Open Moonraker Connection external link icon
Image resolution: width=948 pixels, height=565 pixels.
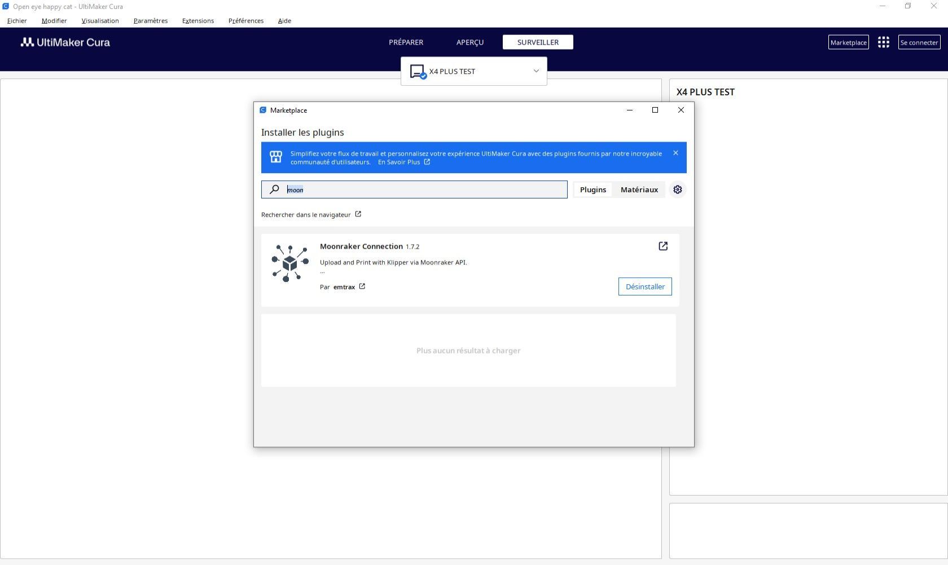coord(663,246)
